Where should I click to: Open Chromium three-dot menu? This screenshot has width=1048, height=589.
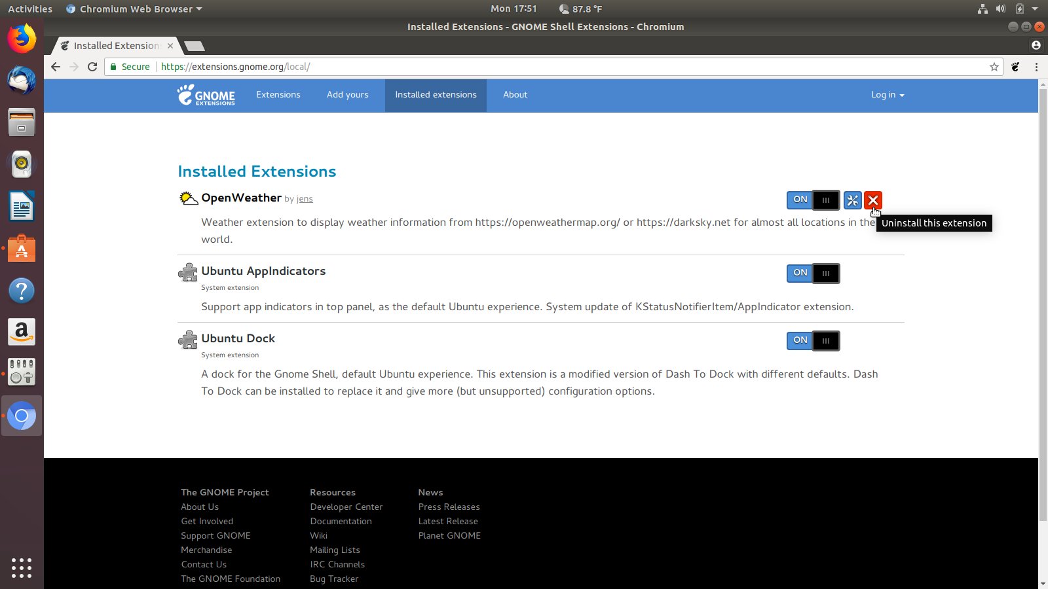(1036, 67)
